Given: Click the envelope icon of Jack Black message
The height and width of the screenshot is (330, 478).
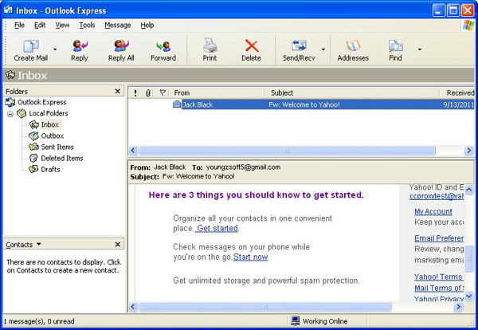Looking at the screenshot, I should click(x=177, y=104).
